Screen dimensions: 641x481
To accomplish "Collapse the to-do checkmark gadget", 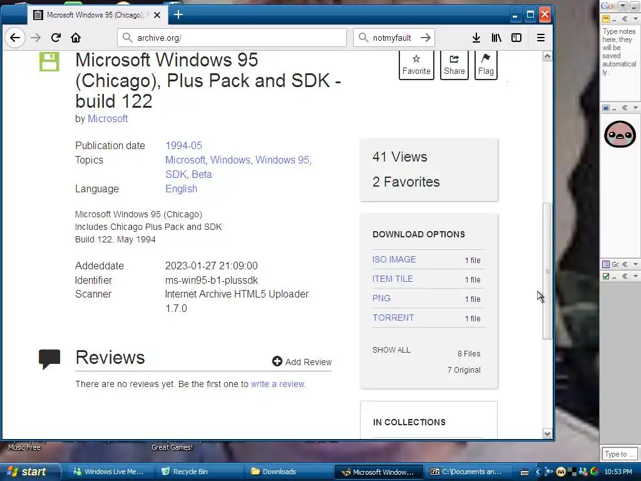I will [x=625, y=276].
